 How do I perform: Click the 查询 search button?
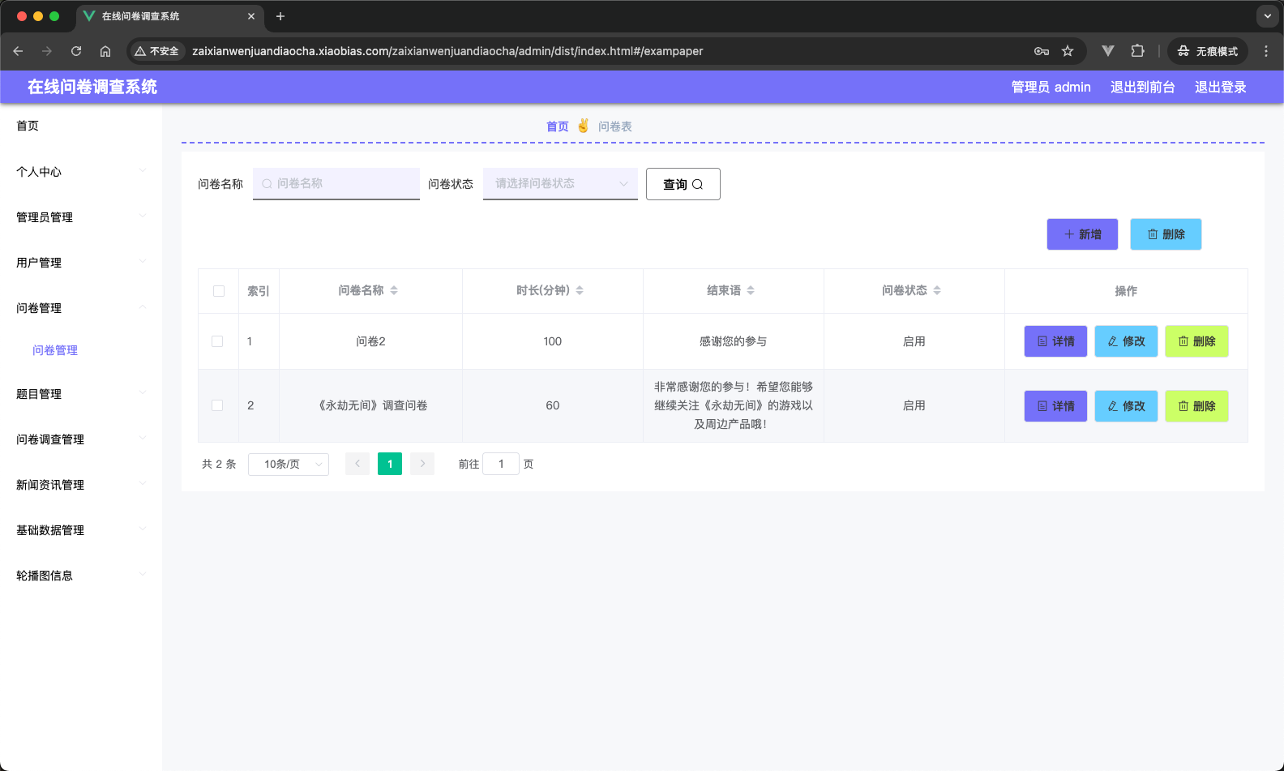tap(683, 184)
